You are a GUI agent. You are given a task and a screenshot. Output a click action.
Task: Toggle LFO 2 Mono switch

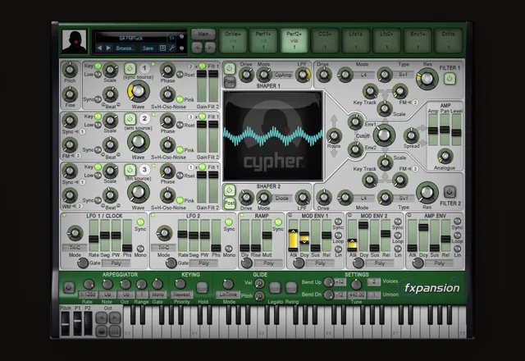pos(229,249)
